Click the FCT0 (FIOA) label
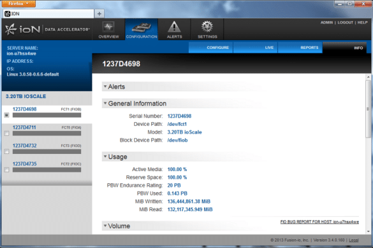The height and width of the screenshot is (248, 373). point(71,128)
